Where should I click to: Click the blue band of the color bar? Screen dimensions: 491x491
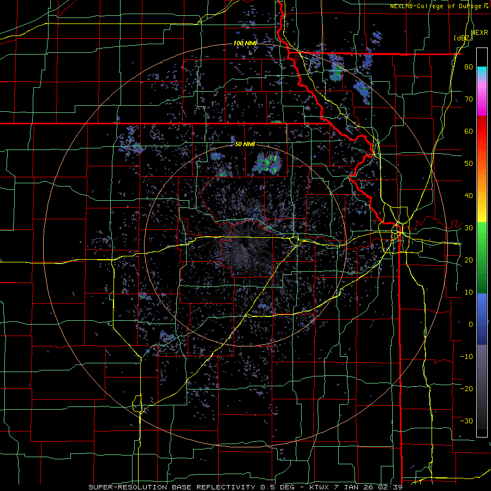click(482, 319)
